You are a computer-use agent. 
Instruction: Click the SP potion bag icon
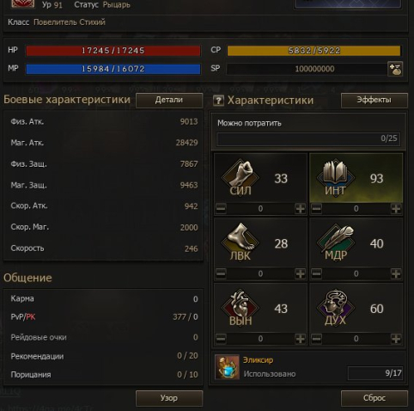tap(395, 69)
